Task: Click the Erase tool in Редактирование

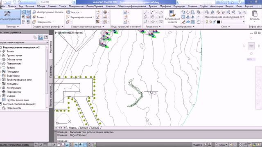Action: click(x=183, y=22)
